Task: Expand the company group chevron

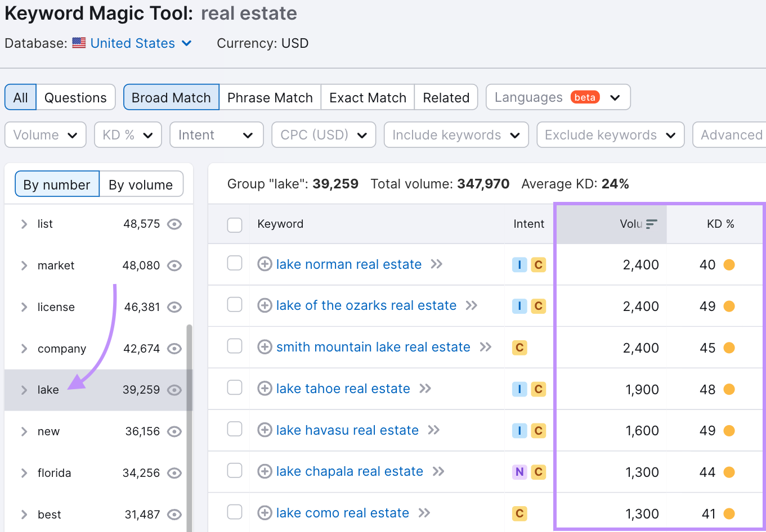Action: click(24, 349)
